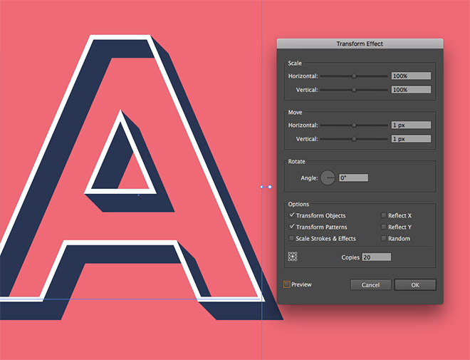This screenshot has height=360, width=470.
Task: Tick the Reflect Y checkbox
Action: [x=384, y=227]
